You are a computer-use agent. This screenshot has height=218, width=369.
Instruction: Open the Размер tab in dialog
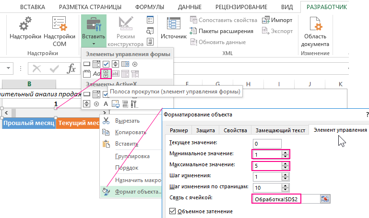179,130
